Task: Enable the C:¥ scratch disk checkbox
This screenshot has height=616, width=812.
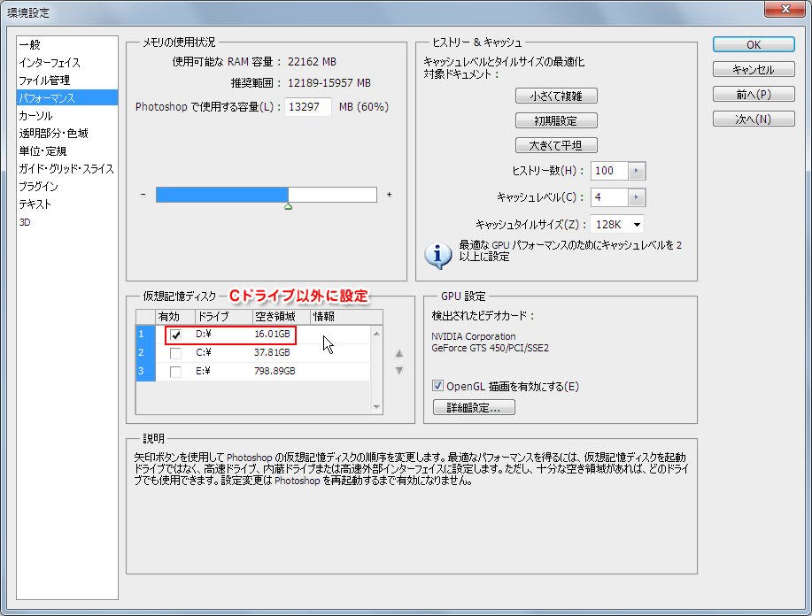Action: [175, 353]
